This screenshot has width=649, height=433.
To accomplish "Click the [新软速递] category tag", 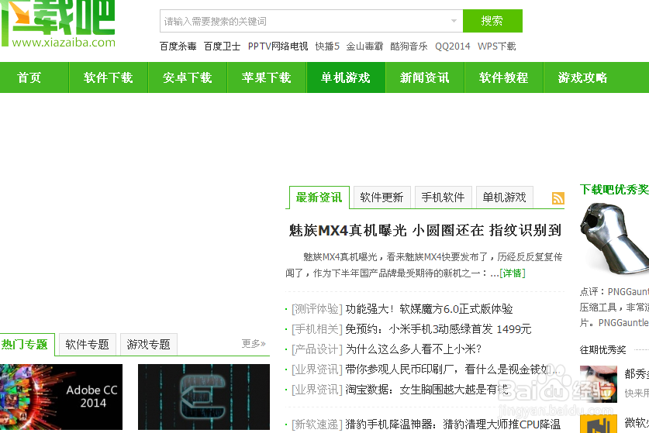I will pos(317,424).
